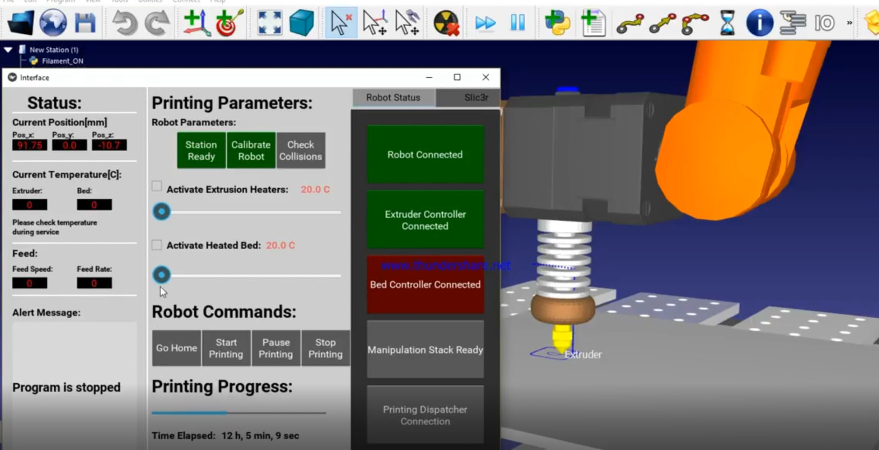Save the station with the floppy icon
The image size is (879, 450).
pyautogui.click(x=85, y=23)
